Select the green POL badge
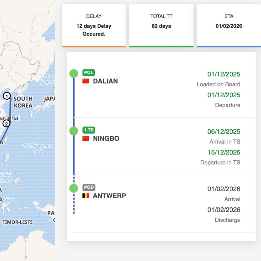 88,73
